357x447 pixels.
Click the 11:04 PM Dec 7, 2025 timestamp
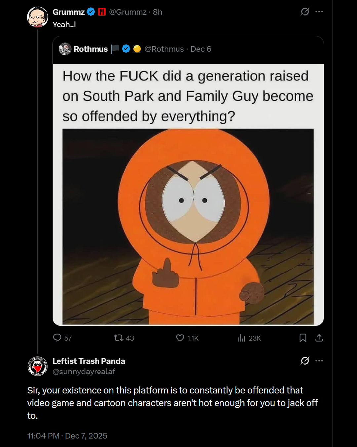(x=67, y=436)
